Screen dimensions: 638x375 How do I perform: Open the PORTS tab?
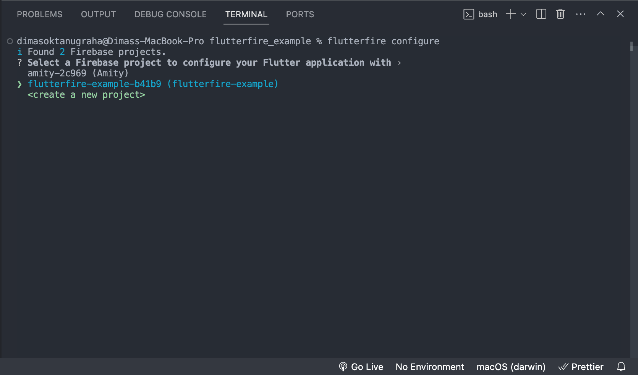300,15
